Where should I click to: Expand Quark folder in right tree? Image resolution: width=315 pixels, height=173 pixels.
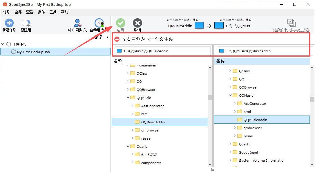click(230, 144)
